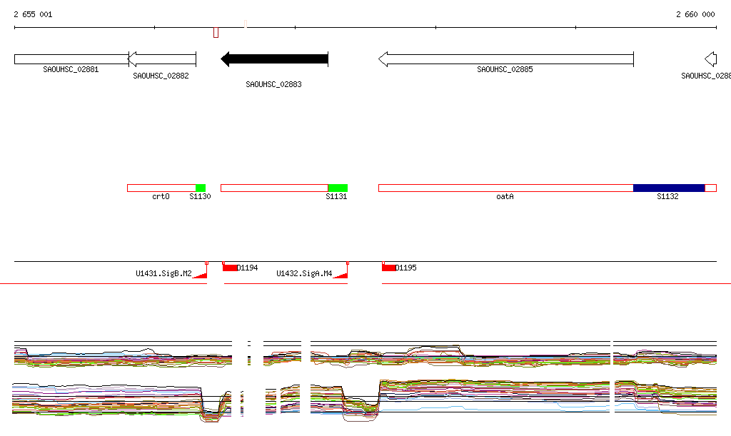
Task: Click the S1131 label
Action: 336,196
